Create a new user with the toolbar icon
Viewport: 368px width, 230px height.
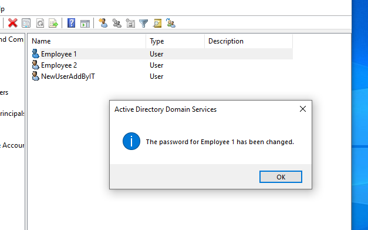coord(103,23)
